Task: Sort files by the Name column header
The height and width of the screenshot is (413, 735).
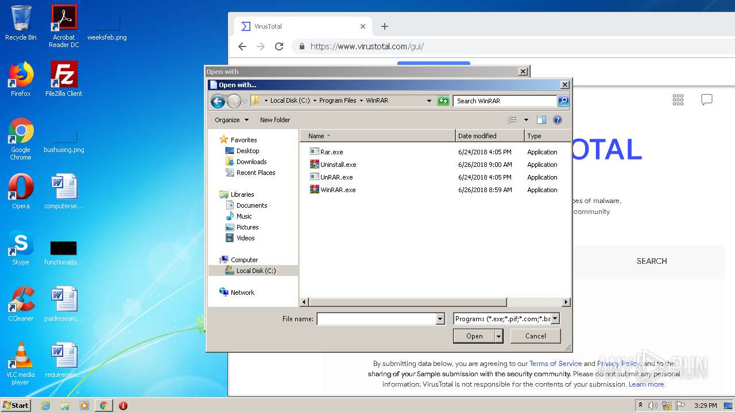Action: [x=378, y=136]
